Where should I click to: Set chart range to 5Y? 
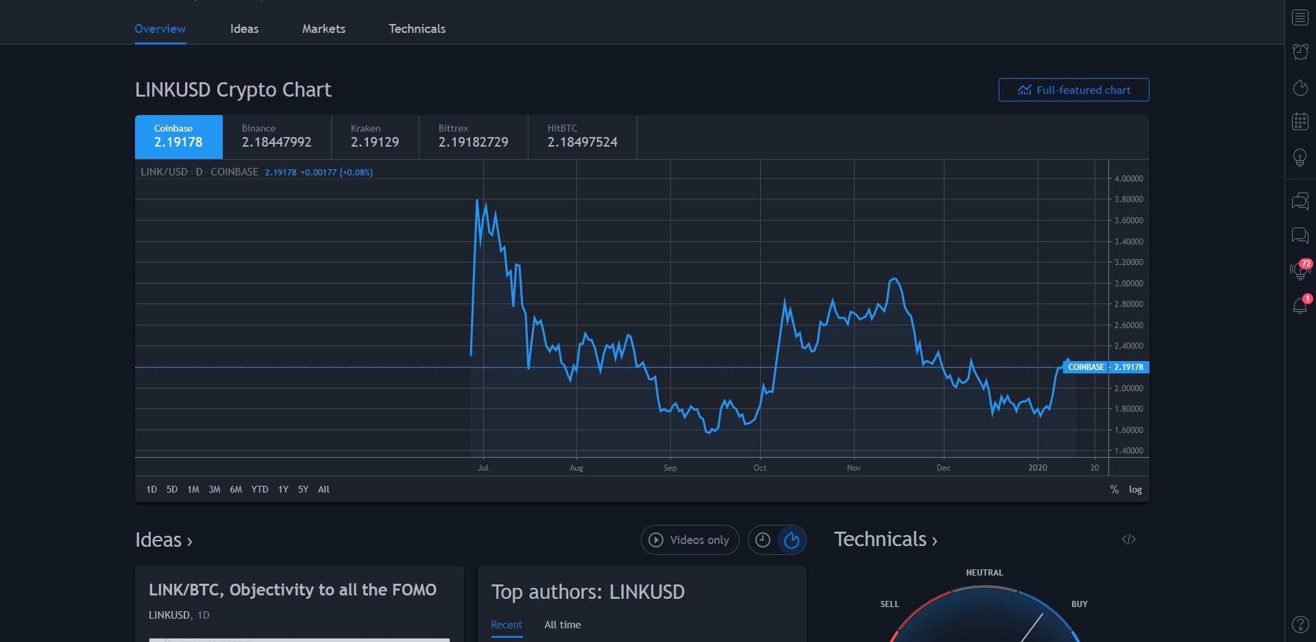coord(303,489)
